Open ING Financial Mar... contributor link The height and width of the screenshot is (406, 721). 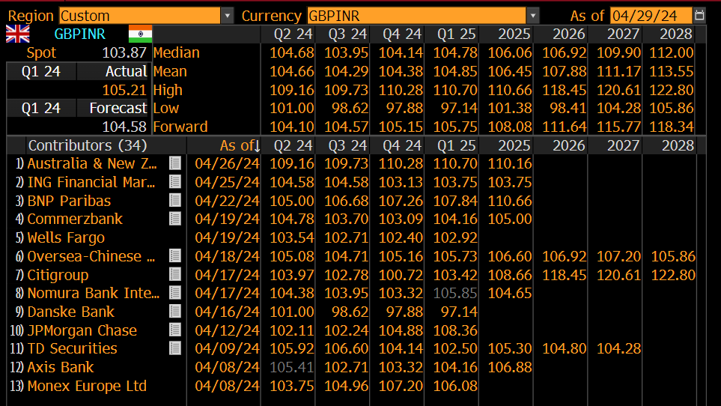[91, 182]
